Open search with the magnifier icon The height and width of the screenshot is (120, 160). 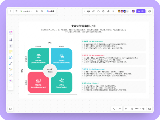(x=42, y=11)
